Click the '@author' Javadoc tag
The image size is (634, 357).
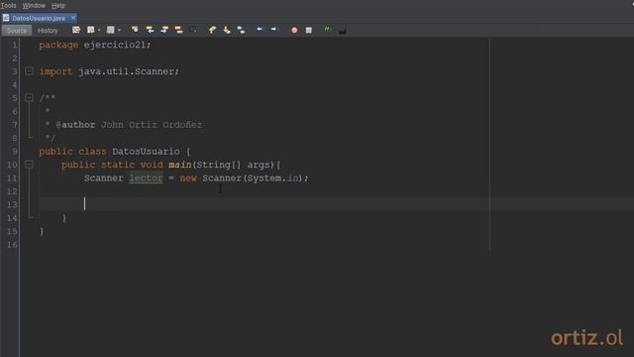(x=75, y=125)
